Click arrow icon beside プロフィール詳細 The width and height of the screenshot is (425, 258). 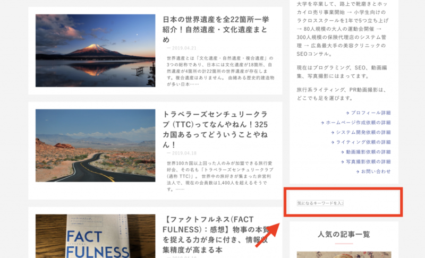pos(347,113)
